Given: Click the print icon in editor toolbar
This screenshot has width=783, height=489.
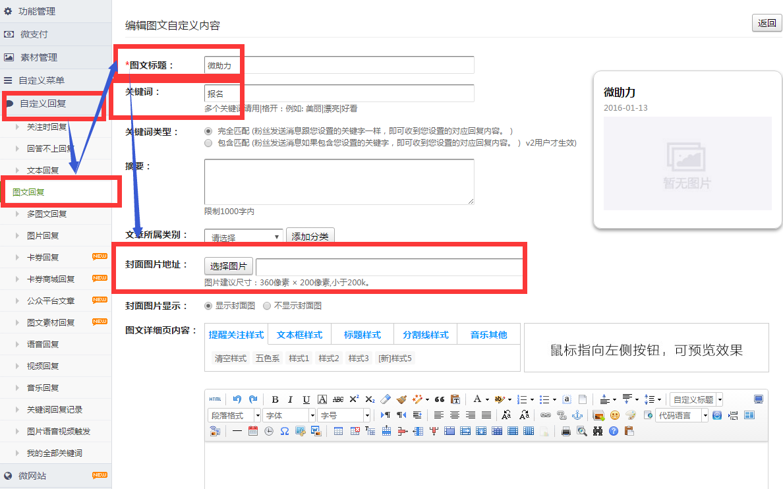Looking at the screenshot, I should (565, 431).
